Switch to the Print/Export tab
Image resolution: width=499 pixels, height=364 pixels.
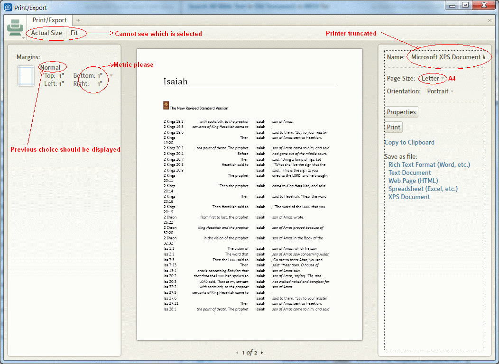pos(49,20)
